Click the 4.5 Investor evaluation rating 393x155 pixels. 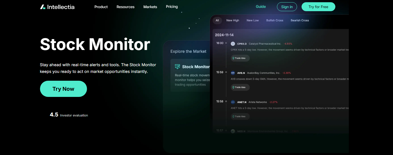[x=69, y=115]
